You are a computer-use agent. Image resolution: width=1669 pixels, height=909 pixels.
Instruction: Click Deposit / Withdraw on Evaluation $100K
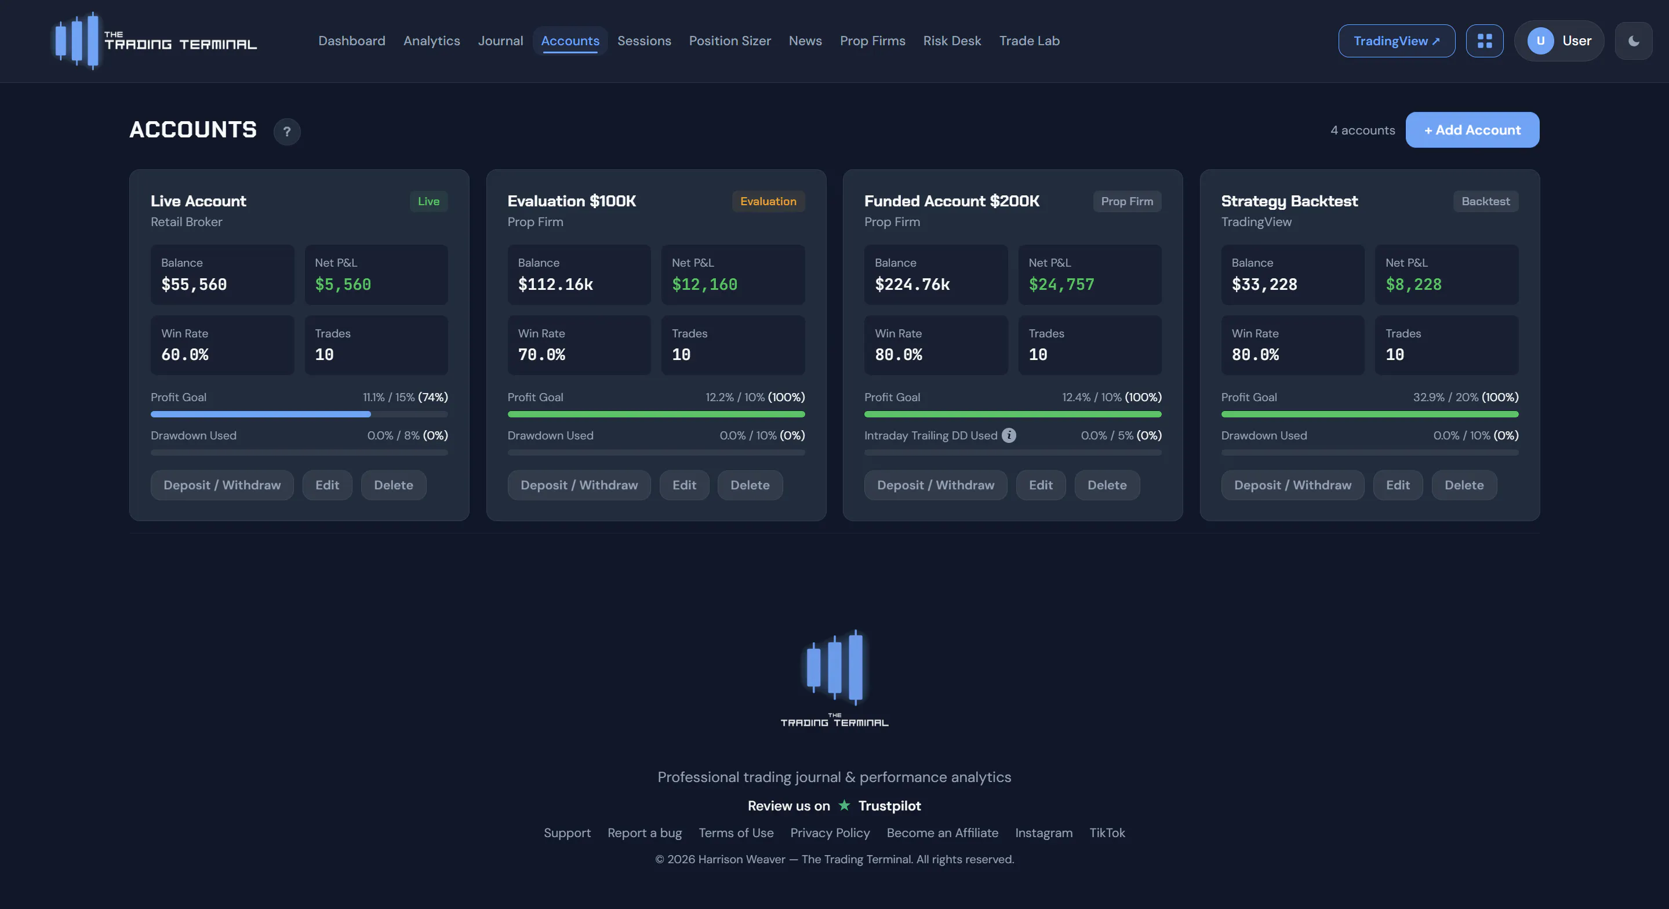coord(579,485)
